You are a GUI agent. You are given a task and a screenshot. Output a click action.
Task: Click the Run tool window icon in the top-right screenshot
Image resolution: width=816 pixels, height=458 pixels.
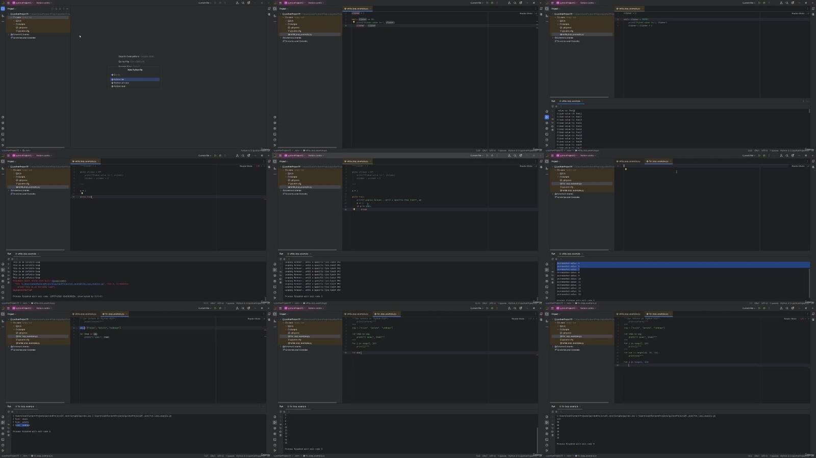click(x=547, y=117)
